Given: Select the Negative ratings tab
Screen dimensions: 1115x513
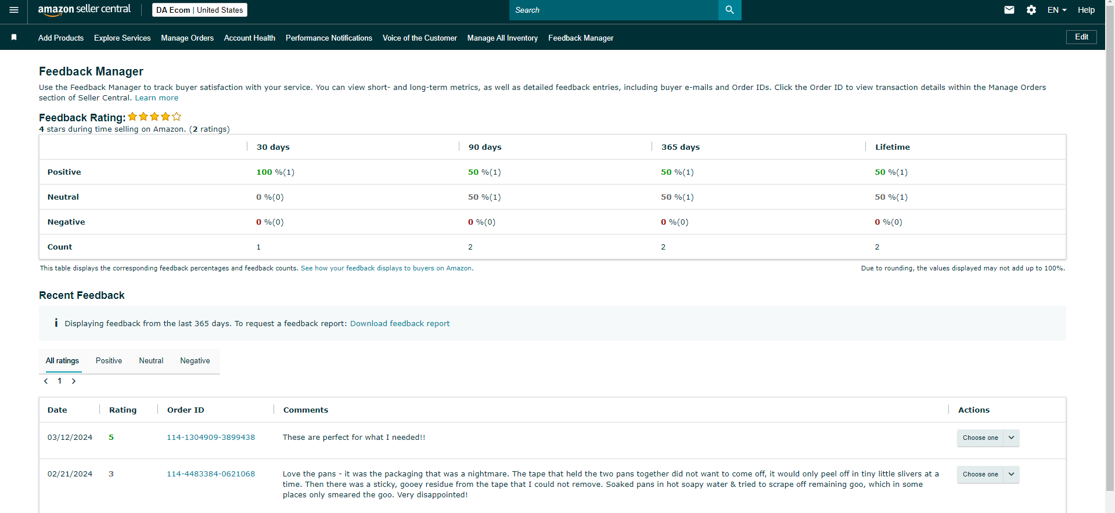Looking at the screenshot, I should [x=195, y=360].
